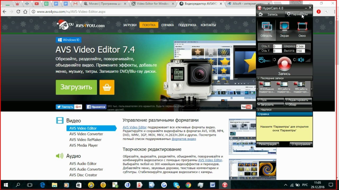Open the СПРАВКА menu item on website

[167, 25]
